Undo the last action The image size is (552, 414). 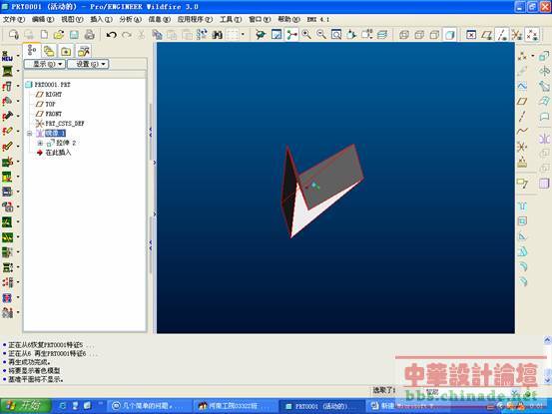click(x=111, y=35)
